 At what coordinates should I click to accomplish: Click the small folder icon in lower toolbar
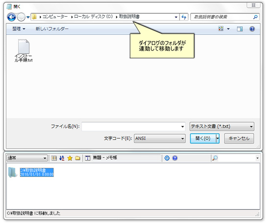[78, 158]
